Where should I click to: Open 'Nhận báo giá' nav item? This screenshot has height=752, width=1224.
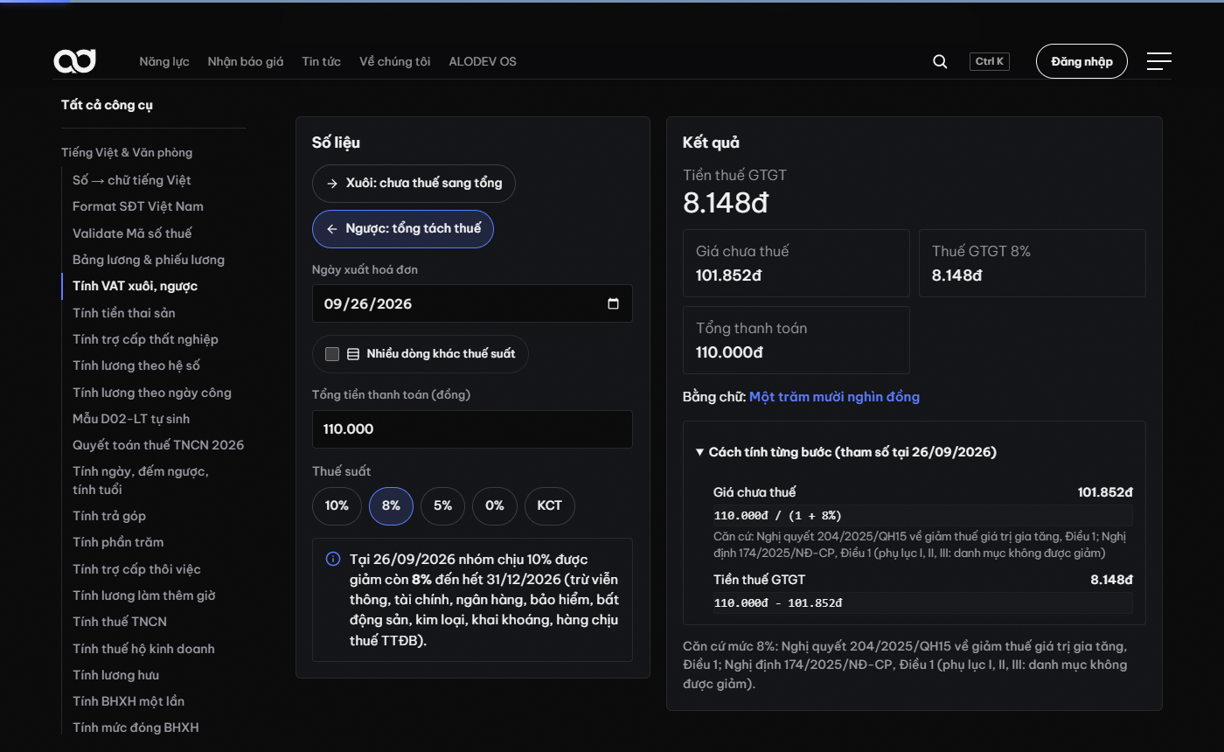(246, 61)
